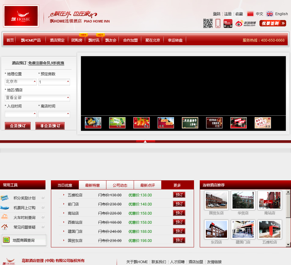
Task: Open 预定房数 dropdown showing 1
Action: (x=54, y=82)
